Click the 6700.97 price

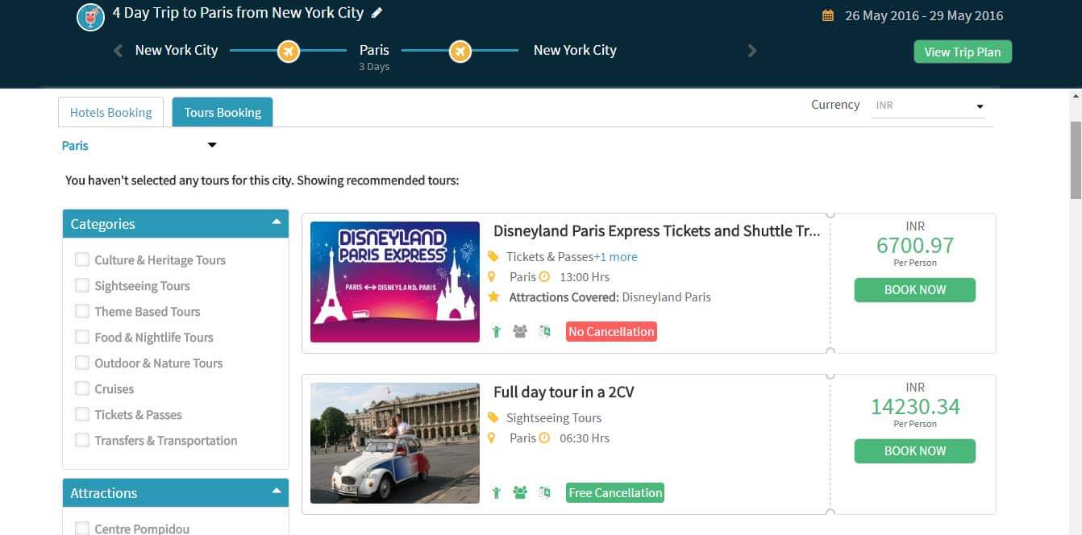915,245
